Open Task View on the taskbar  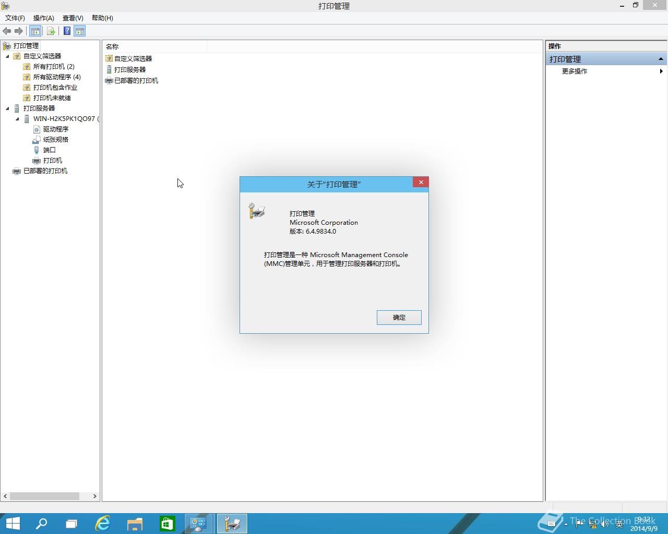tap(71, 524)
